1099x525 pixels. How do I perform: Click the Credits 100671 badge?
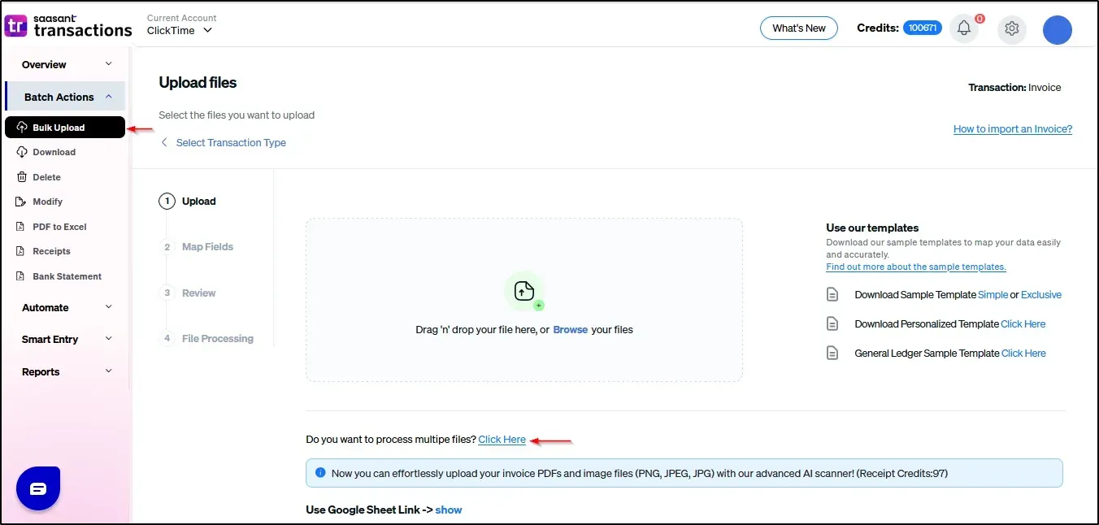tap(923, 28)
